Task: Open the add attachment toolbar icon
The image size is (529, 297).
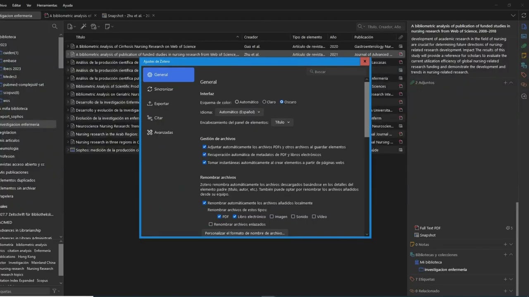Action: [95, 26]
